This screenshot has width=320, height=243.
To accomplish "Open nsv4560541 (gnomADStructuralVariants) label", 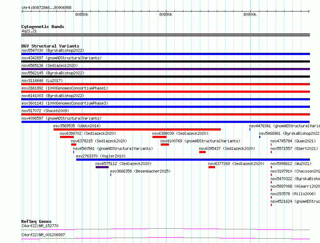I will (113, 148).
